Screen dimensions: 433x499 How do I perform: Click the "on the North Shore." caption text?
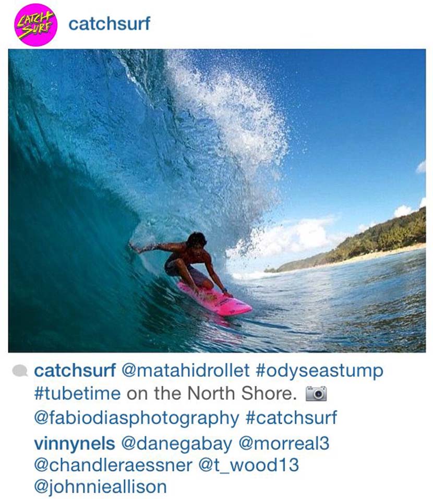tap(211, 393)
